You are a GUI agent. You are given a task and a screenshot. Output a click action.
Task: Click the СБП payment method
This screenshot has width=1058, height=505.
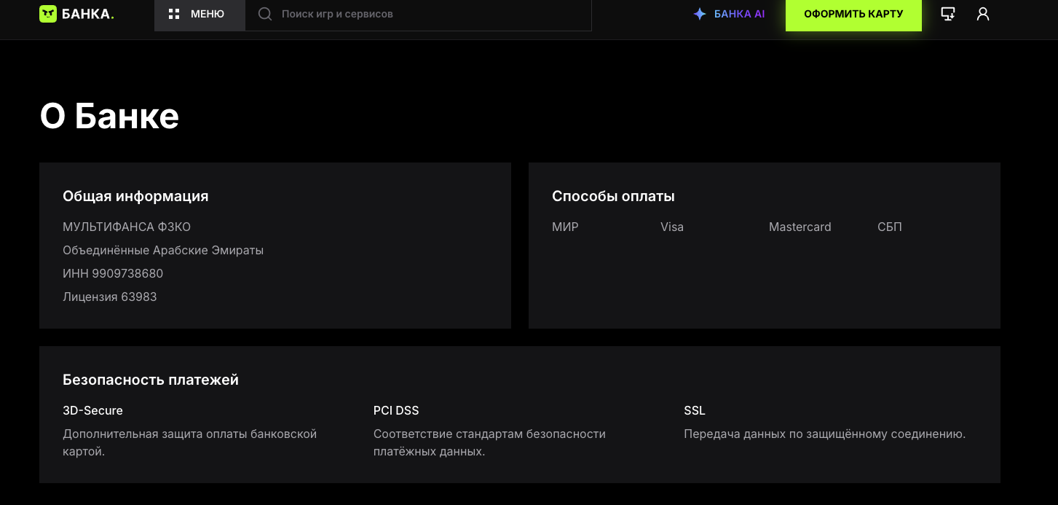[890, 227]
